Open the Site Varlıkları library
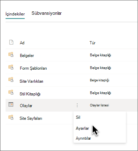Screen dimensions: 138x151 coord(31,81)
